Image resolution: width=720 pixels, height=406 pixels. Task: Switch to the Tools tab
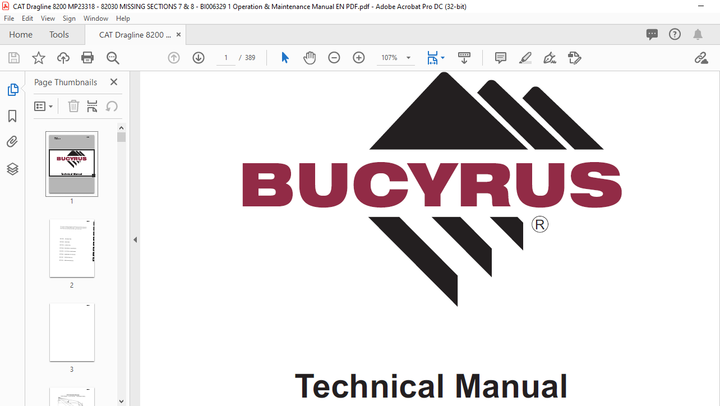[59, 35]
